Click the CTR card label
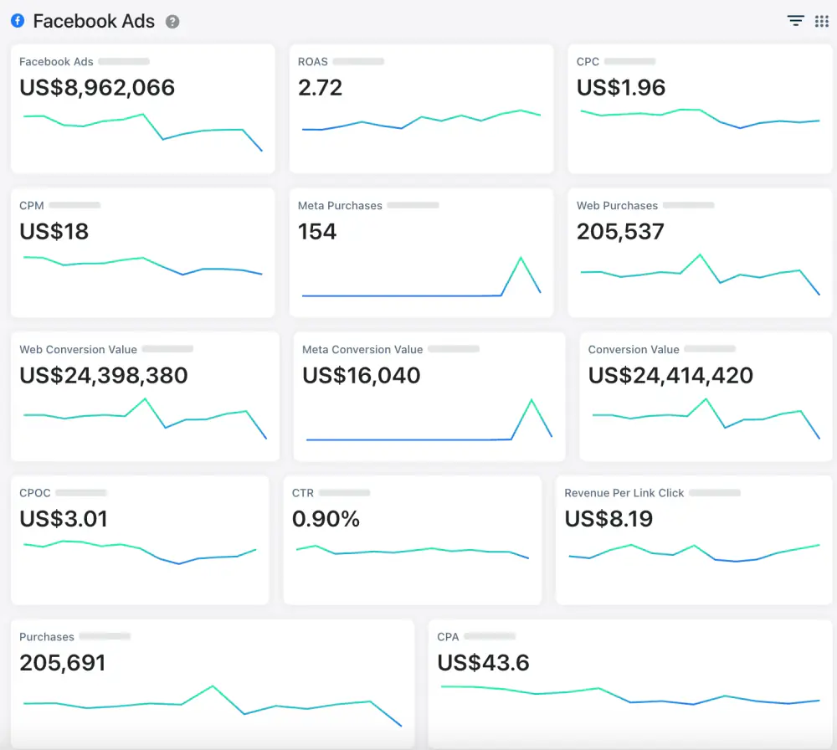Image resolution: width=837 pixels, height=750 pixels. [303, 493]
